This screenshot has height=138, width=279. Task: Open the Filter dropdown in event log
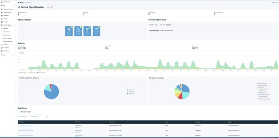pos(35,117)
